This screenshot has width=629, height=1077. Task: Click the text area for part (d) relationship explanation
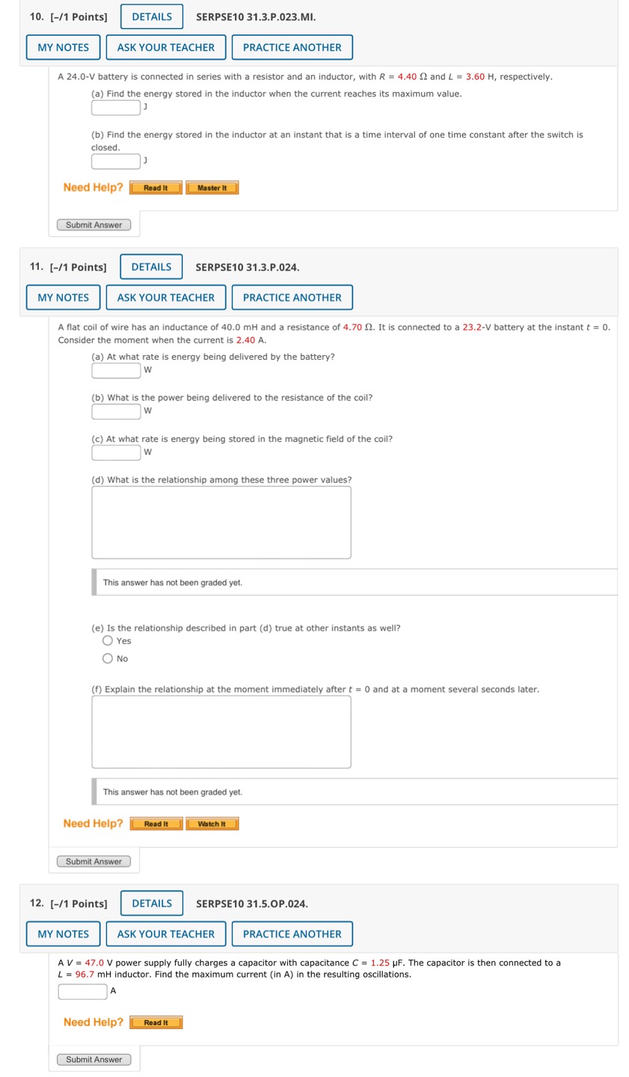(221, 521)
